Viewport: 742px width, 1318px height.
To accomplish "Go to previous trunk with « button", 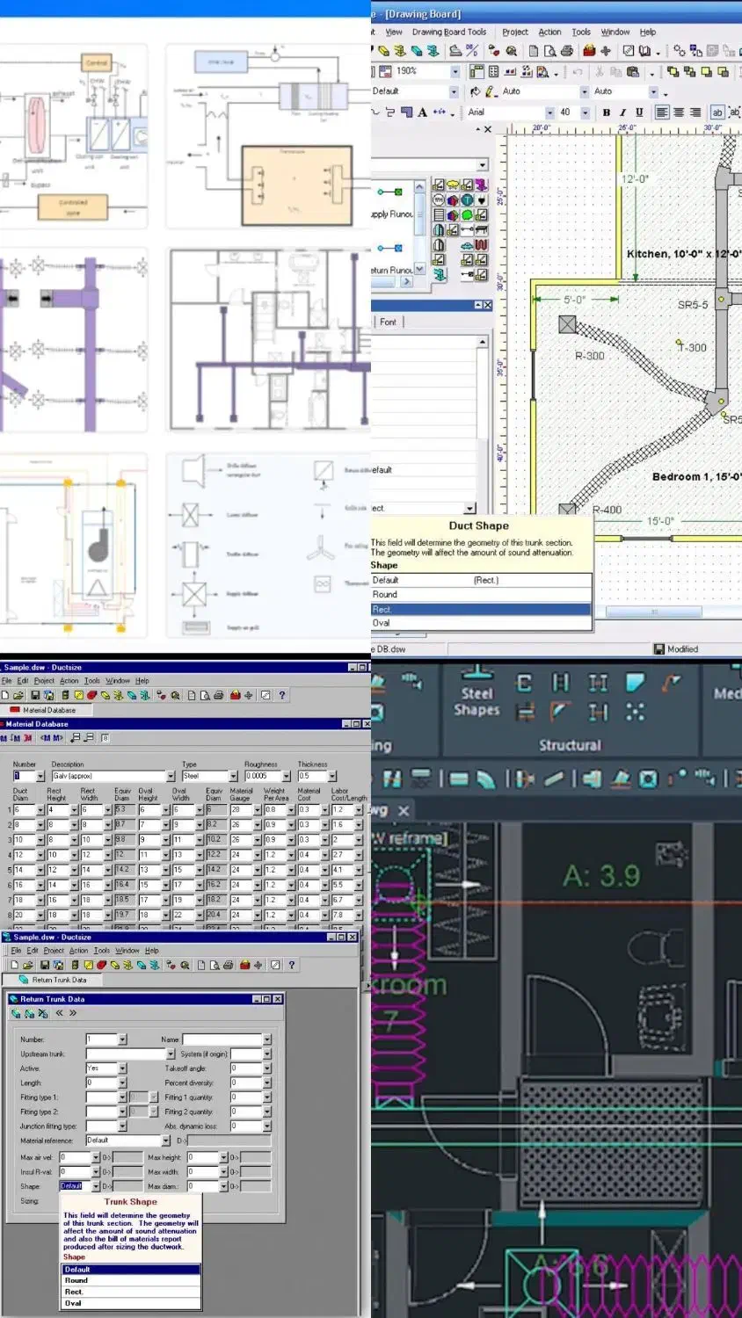I will [x=59, y=1013].
